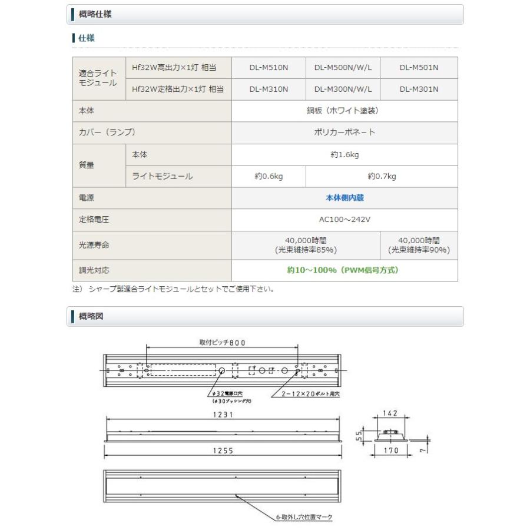Select model DL-M310N cell
The image size is (530, 530).
point(269,90)
